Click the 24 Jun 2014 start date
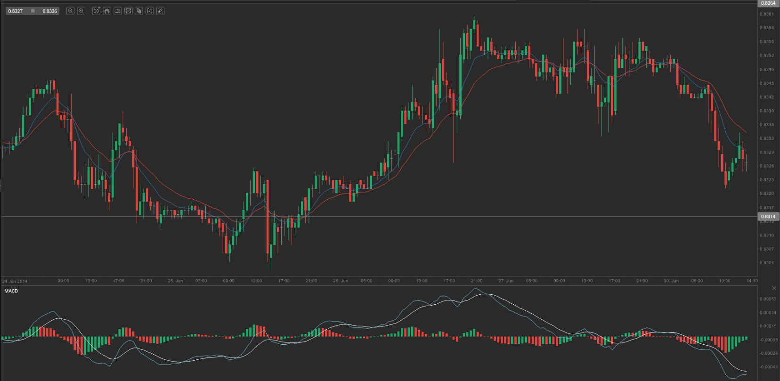780x381 pixels. coord(15,281)
